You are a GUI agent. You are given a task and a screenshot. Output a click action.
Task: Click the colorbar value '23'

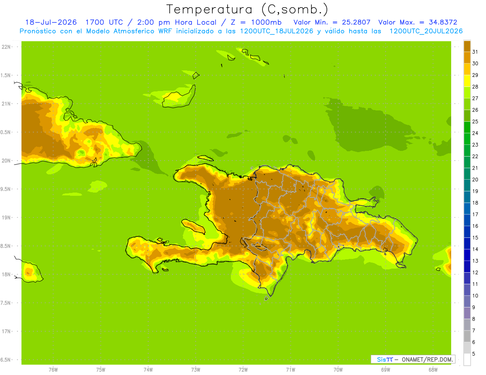pos(475,145)
